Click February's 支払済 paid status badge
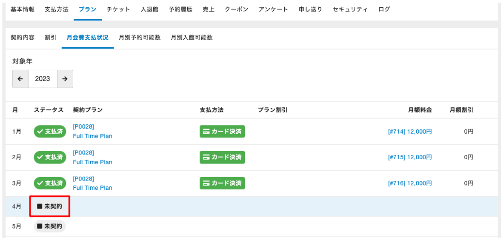The width and height of the screenshot is (504, 242). coord(50,157)
